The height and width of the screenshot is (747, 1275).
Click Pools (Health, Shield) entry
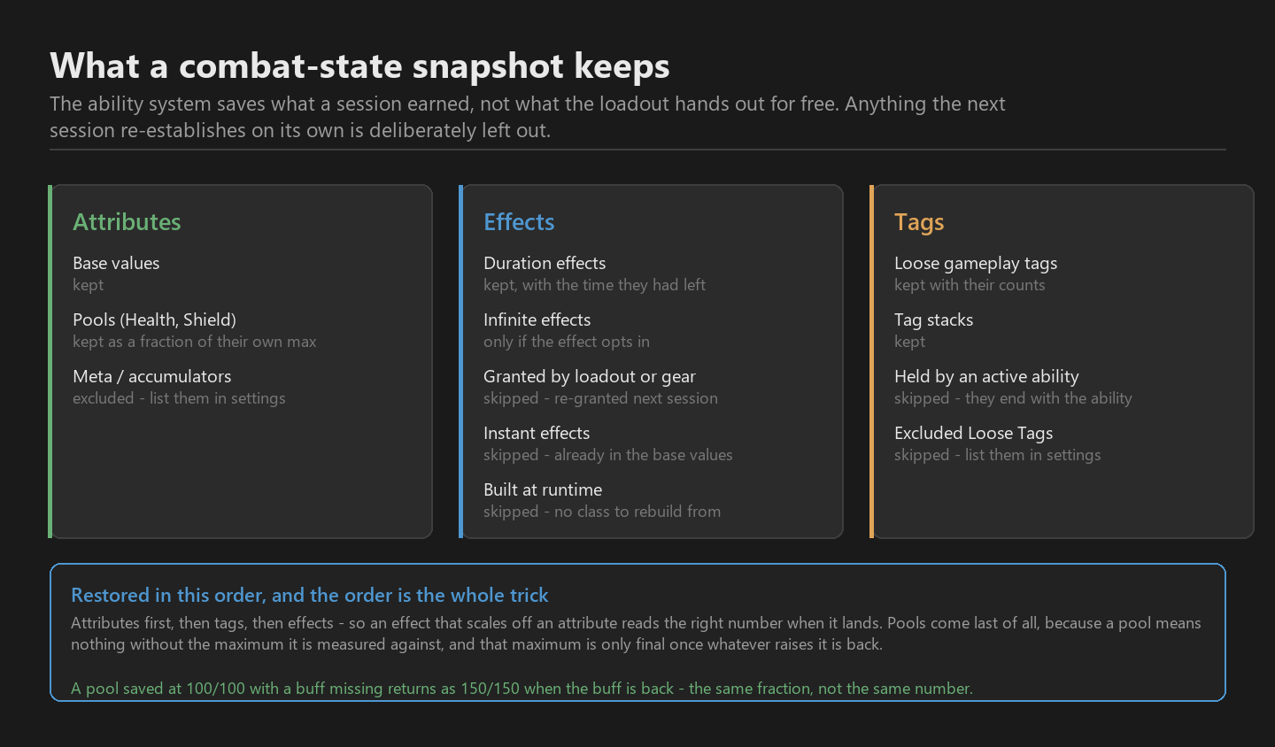(154, 320)
